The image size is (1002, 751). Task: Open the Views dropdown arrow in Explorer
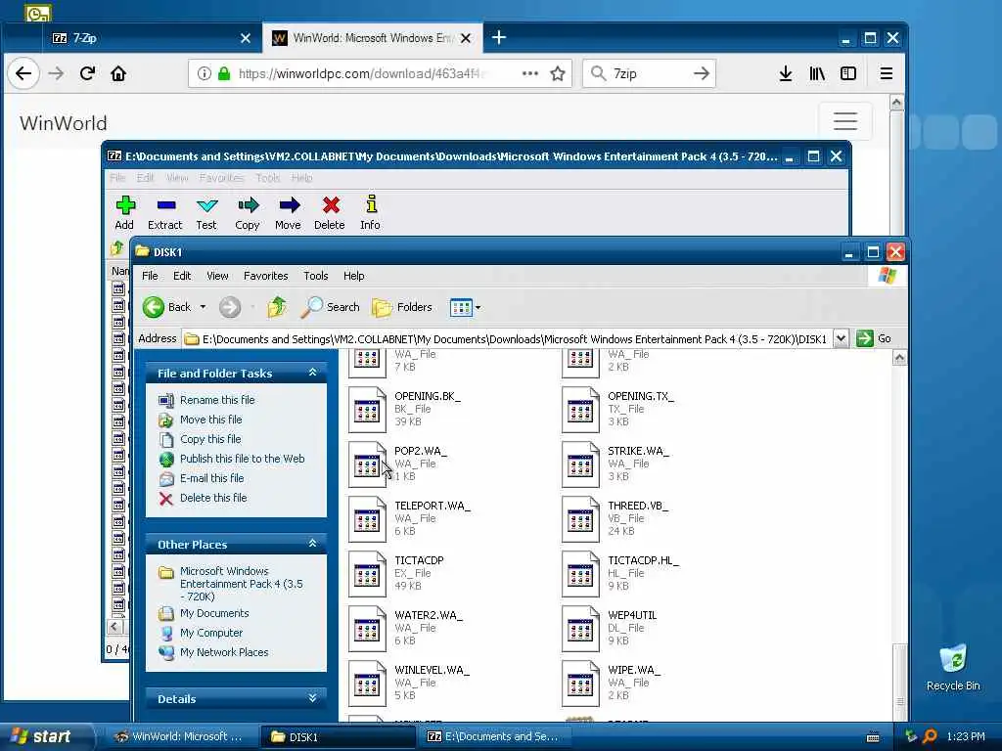478,307
